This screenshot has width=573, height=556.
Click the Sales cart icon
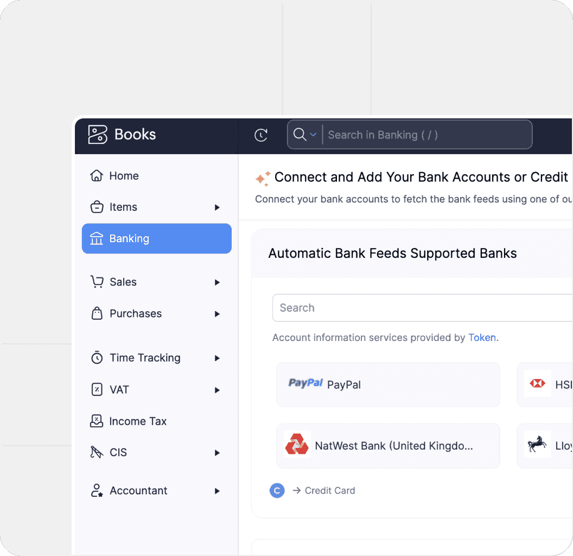[x=97, y=282]
